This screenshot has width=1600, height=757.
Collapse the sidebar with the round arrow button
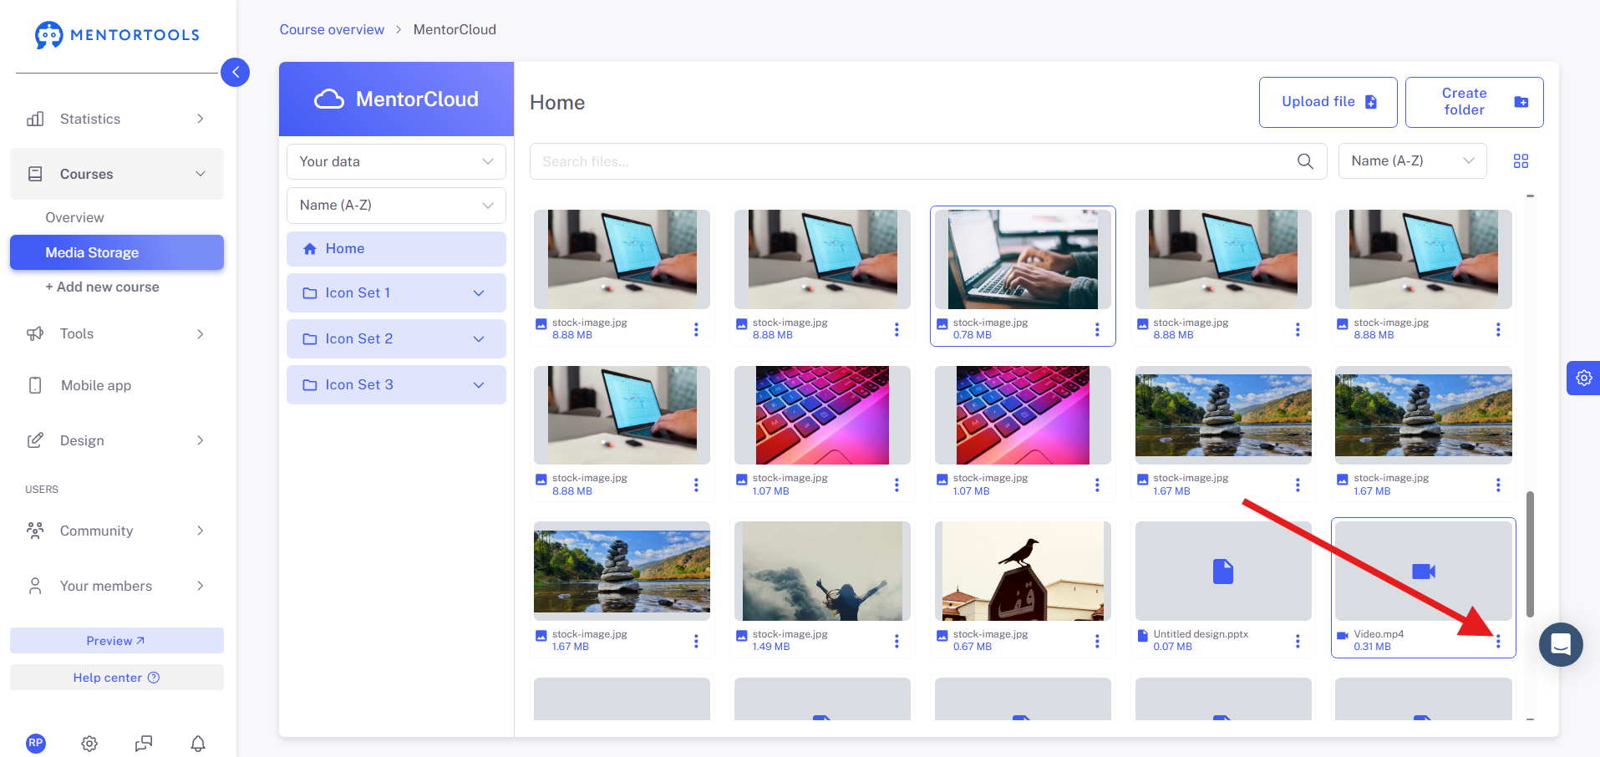coord(236,72)
